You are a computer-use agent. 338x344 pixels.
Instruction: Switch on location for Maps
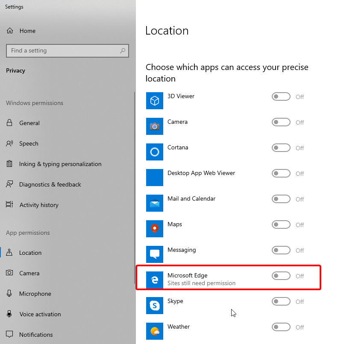[x=281, y=224]
